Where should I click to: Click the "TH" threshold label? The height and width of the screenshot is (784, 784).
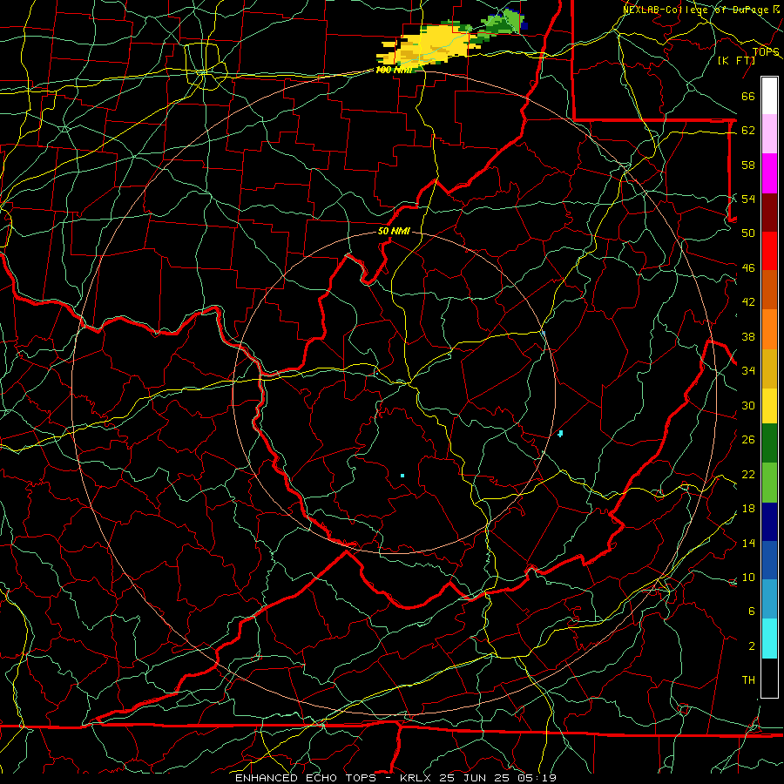[x=748, y=679]
